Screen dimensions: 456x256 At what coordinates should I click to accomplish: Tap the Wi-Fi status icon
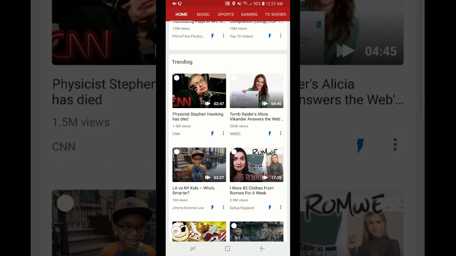coord(245,4)
